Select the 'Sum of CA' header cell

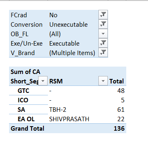tap(29, 72)
